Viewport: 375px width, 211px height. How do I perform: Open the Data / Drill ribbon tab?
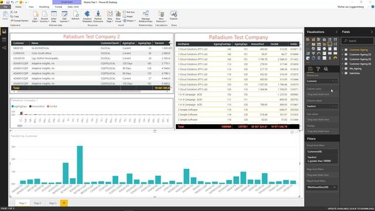click(x=73, y=7)
